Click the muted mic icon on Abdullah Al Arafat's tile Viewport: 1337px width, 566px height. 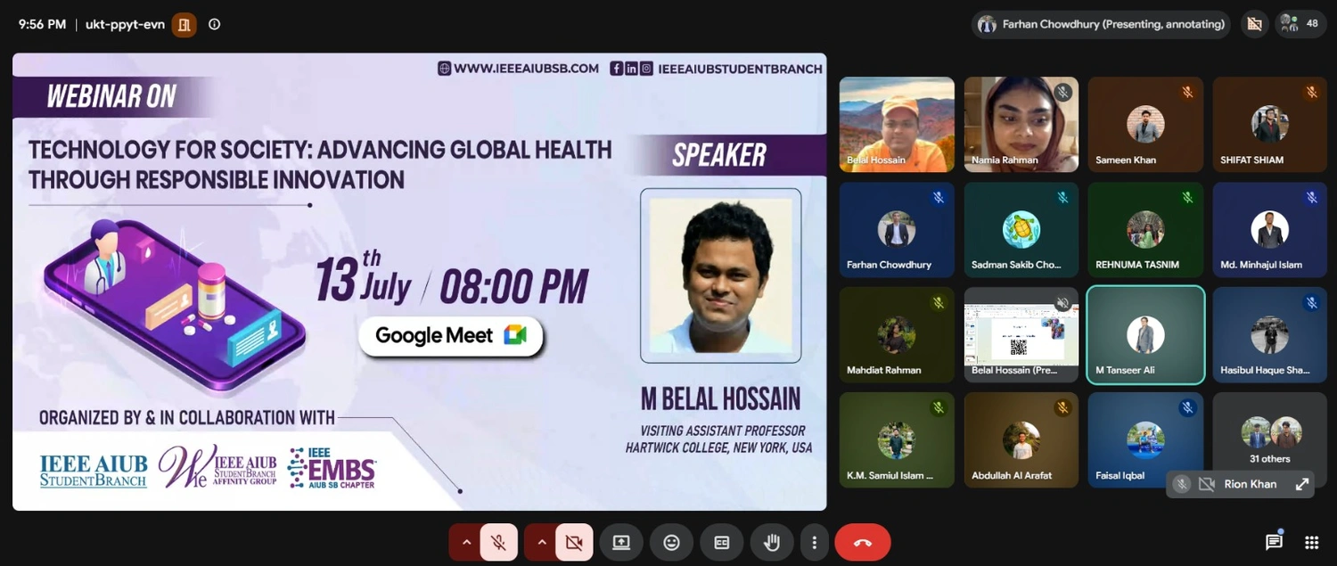[1062, 408]
